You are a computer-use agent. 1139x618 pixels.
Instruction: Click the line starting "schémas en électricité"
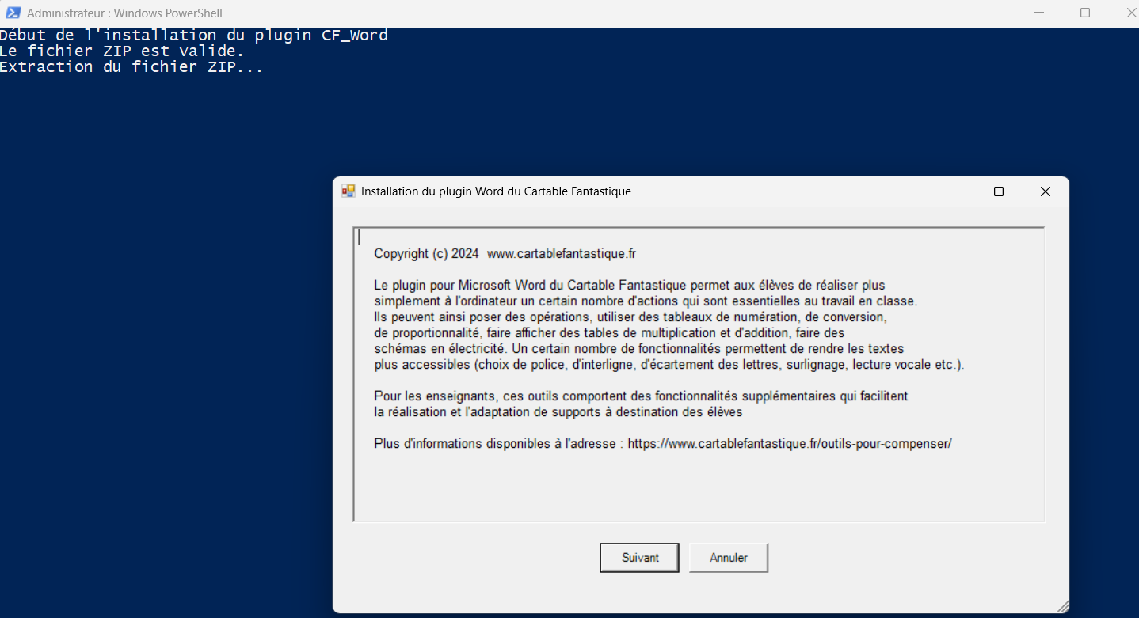(639, 349)
